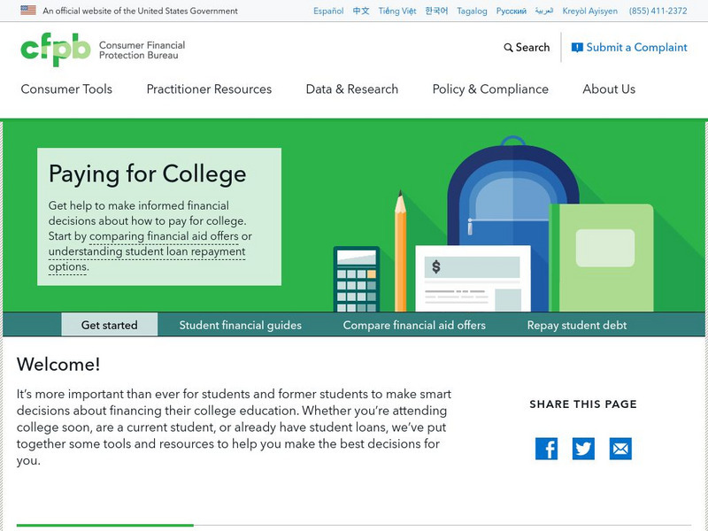Image resolution: width=708 pixels, height=531 pixels.
Task: Open understanding student loan repayment options link
Action: coord(146,252)
